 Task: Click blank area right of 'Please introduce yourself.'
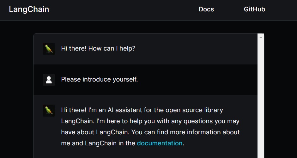click(x=196, y=80)
